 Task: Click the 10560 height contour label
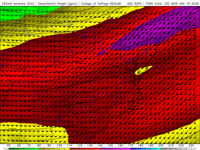(x=41, y=141)
